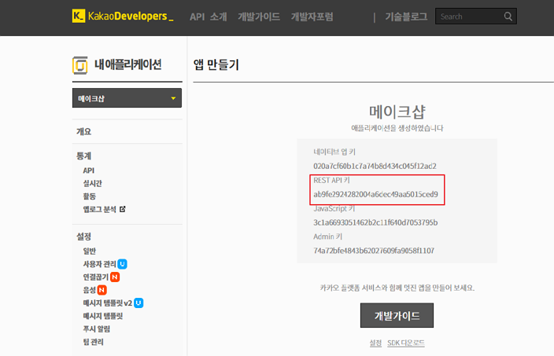Click the JavaScript 키 value
The image size is (554, 356).
click(x=375, y=222)
